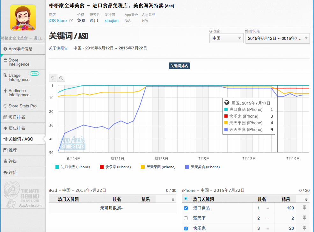314x232 pixels.
Task: Open keyword 进口食品 link
Action: coord(201,208)
